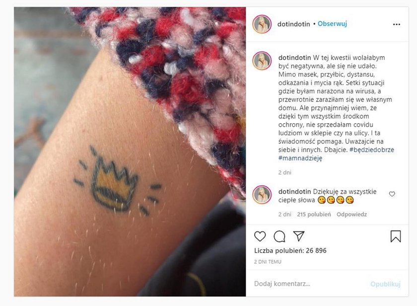Save the post with the bookmark icon

pyautogui.click(x=396, y=236)
